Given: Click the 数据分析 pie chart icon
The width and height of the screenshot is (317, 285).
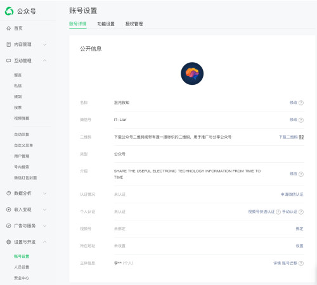Looking at the screenshot, I should pos(8,193).
